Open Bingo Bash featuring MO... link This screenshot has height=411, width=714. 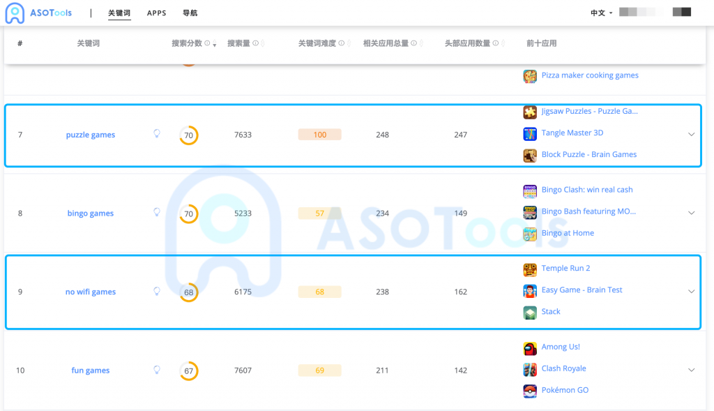click(588, 211)
